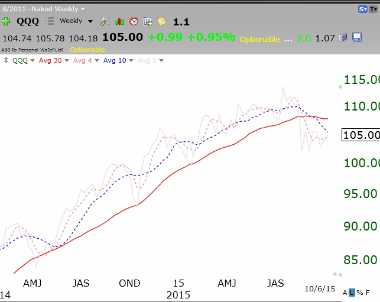Click the small gray arrows above the scale buttons
380x302 pixels.
coord(337,274)
